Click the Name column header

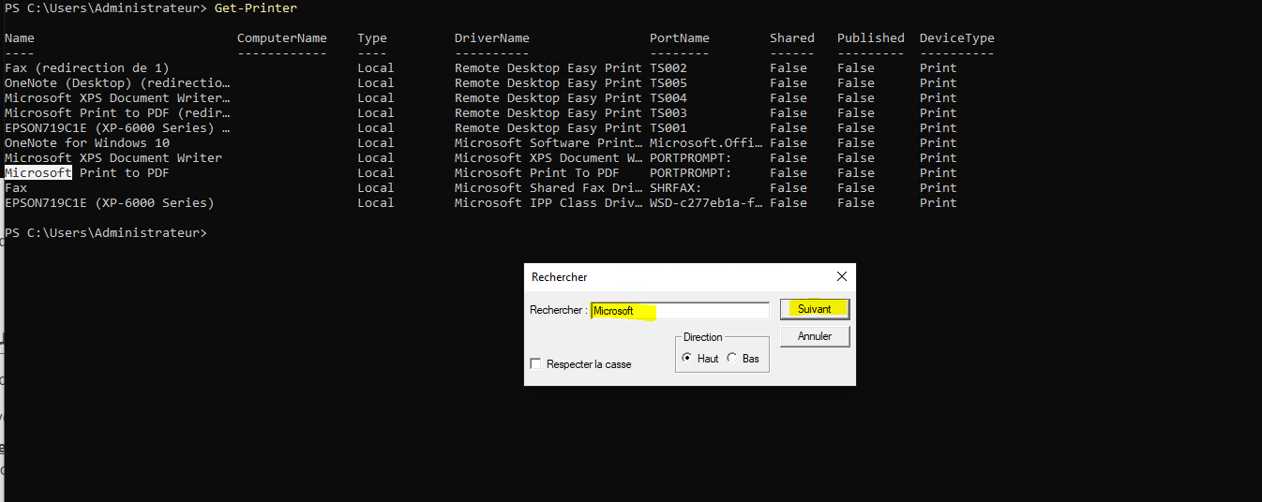20,38
